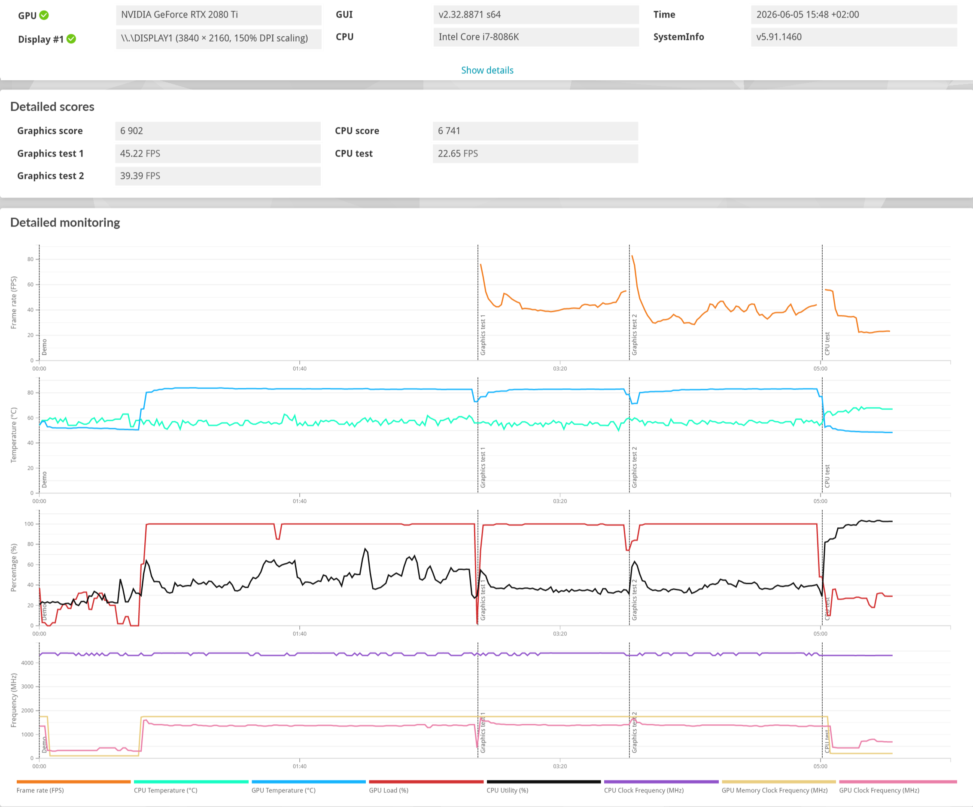Click the 03:20 tick label under Frame rate chart

coord(559,369)
